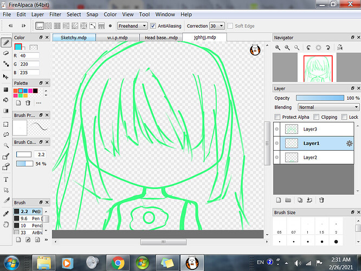Expand more Brush panel options
The image size is (361, 271).
[x=46, y=240]
